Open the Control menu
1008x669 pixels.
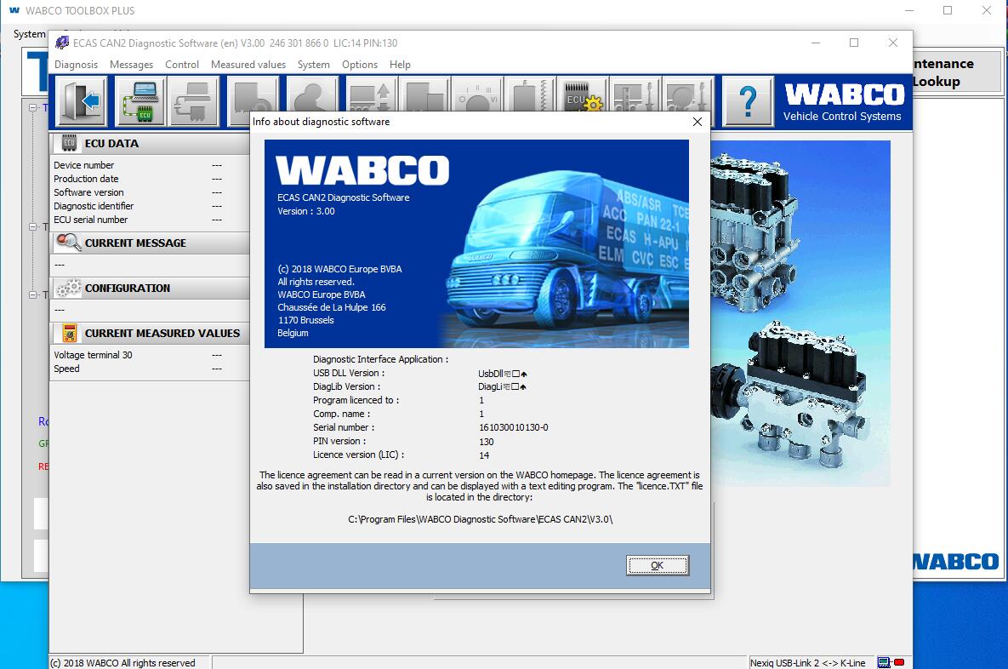[182, 65]
